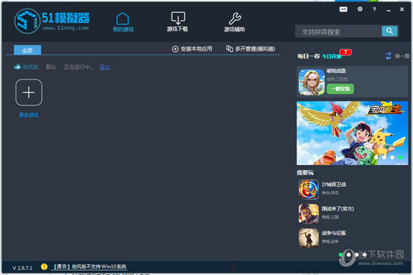Focus the 支持拼音搜索 search field
Viewport: 413px width, 275px height.
339,31
